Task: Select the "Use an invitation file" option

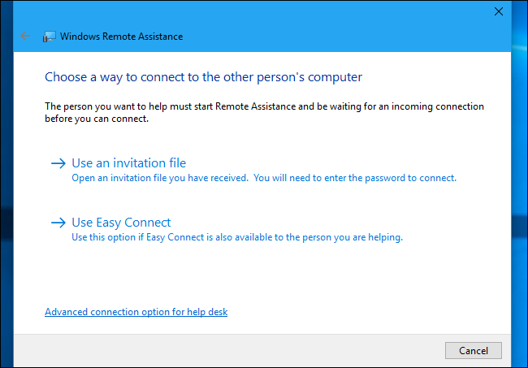Action: (128, 163)
